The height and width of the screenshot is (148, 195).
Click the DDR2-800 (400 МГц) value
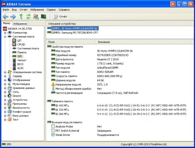pos(110,76)
